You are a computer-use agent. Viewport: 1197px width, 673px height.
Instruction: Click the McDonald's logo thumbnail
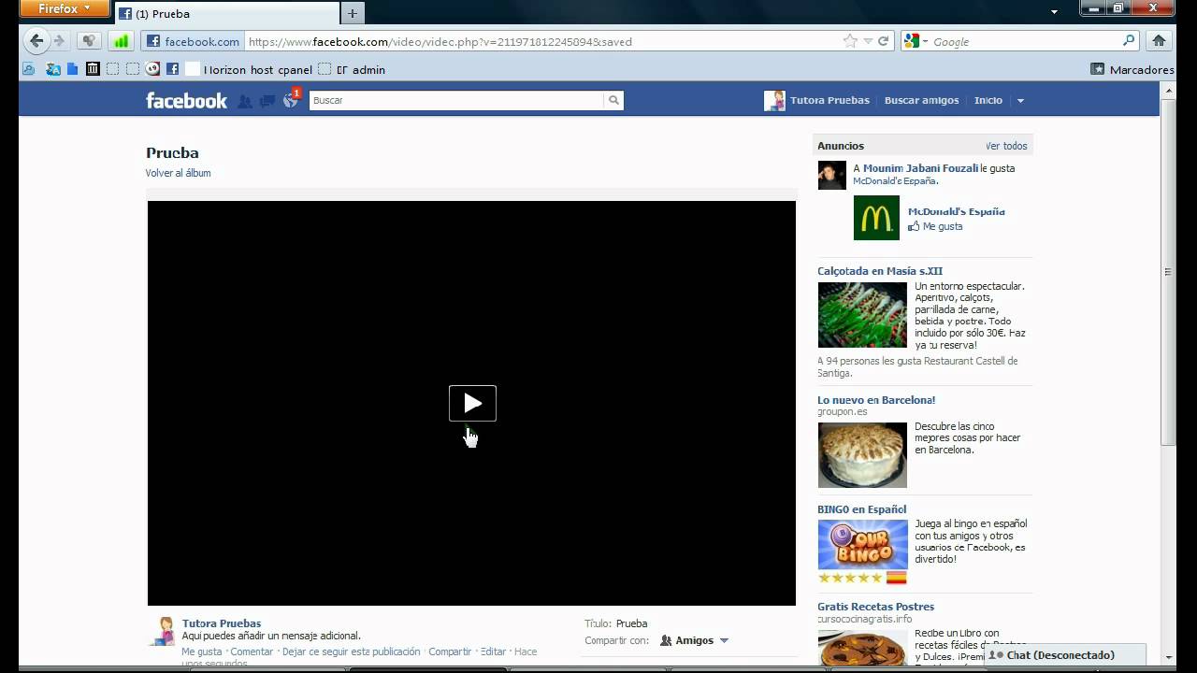pyautogui.click(x=876, y=218)
